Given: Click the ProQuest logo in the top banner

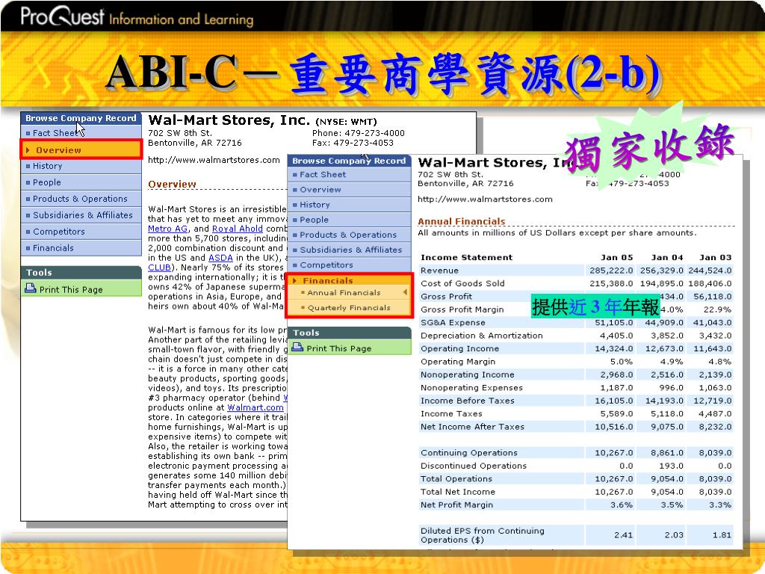Looking at the screenshot, I should click(x=62, y=16).
